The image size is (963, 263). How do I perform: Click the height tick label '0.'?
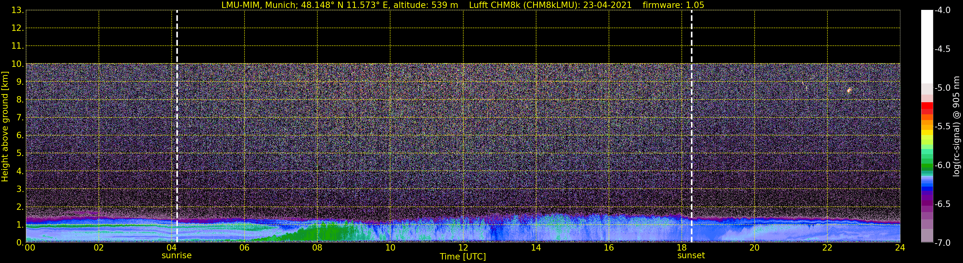click(x=20, y=243)
